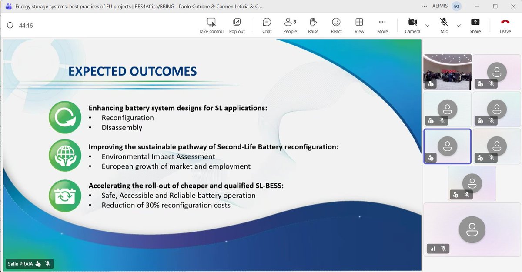Open the React emoji menu

[x=336, y=26]
